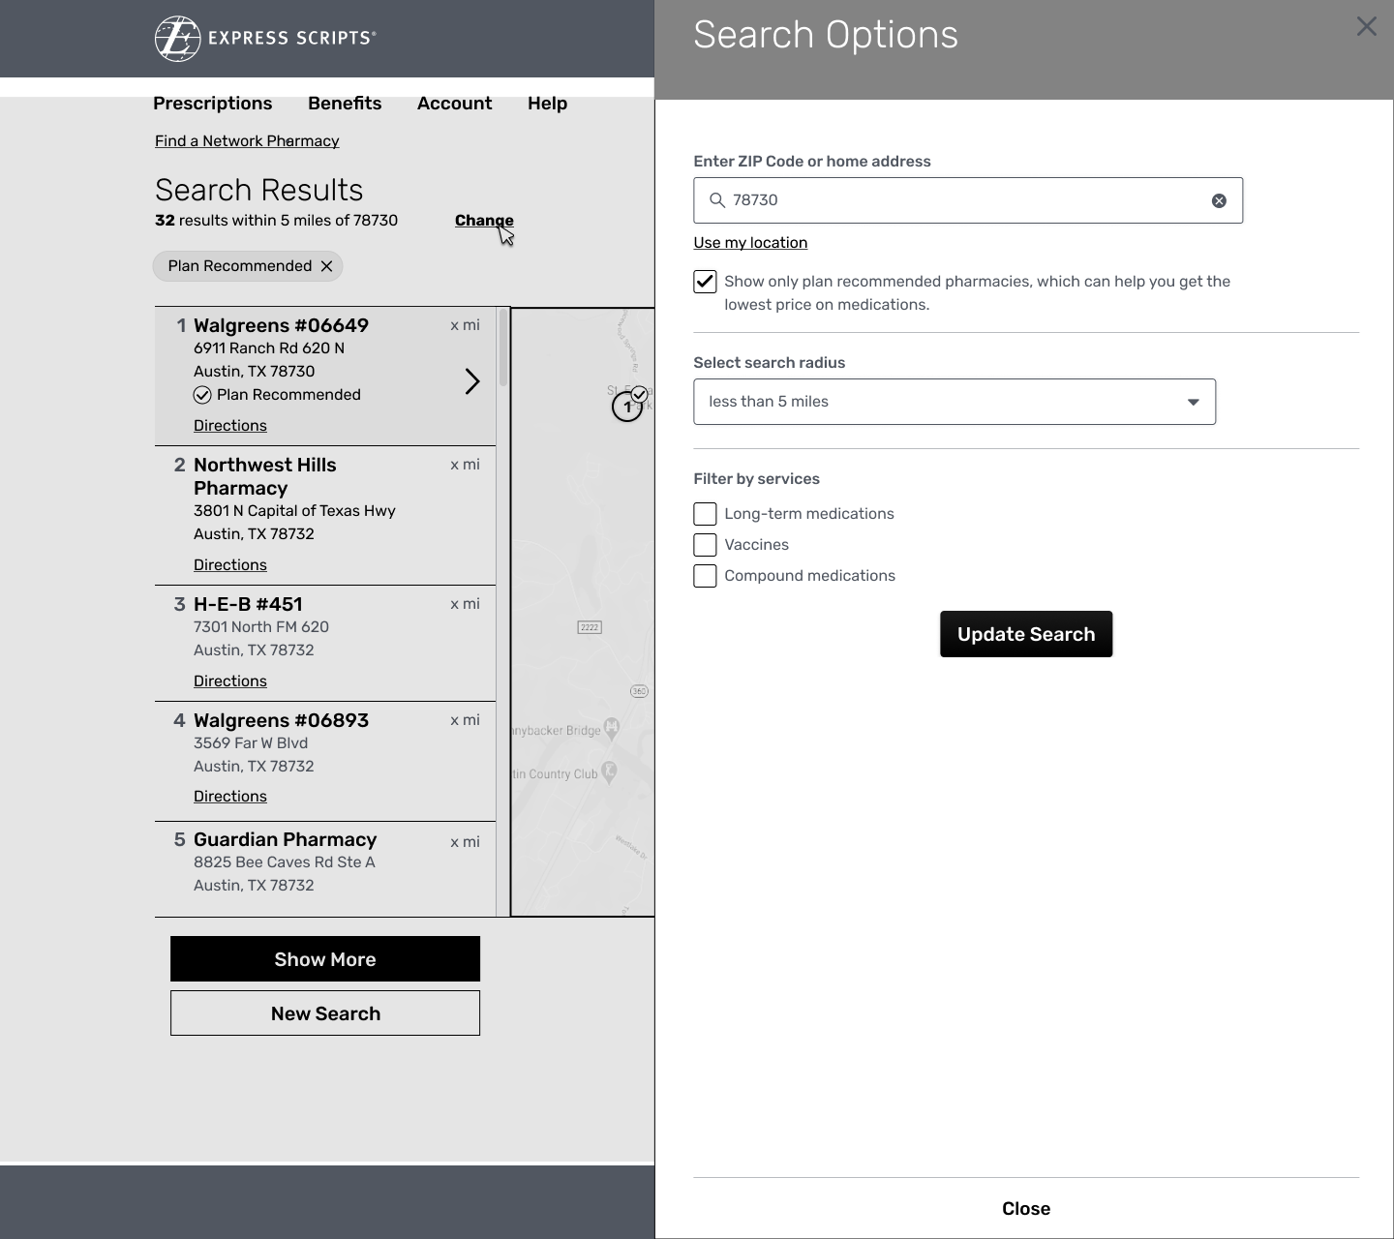1394x1239 pixels.
Task: Tick the Compound medications checkbox
Action: click(705, 576)
